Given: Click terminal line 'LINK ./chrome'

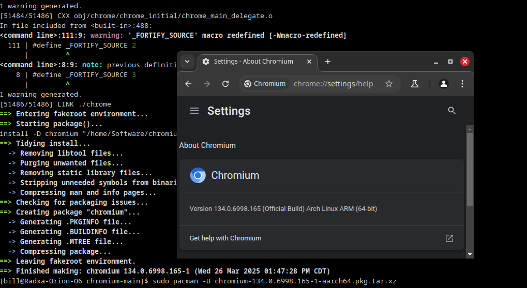Looking at the screenshot, I should tap(55, 104).
